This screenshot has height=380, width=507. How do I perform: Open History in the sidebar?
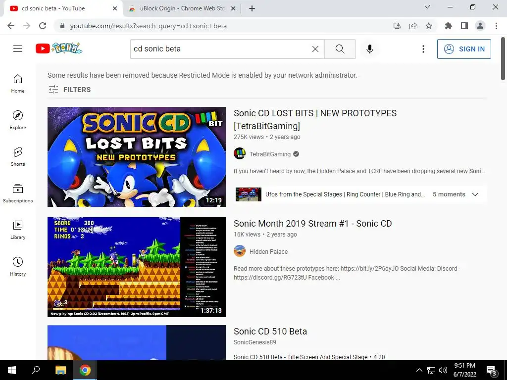click(x=18, y=266)
